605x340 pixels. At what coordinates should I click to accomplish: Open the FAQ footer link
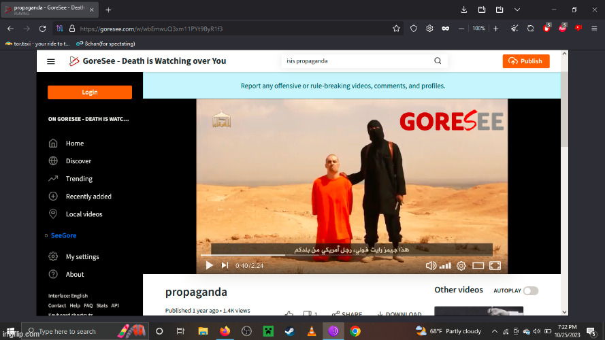click(88, 305)
